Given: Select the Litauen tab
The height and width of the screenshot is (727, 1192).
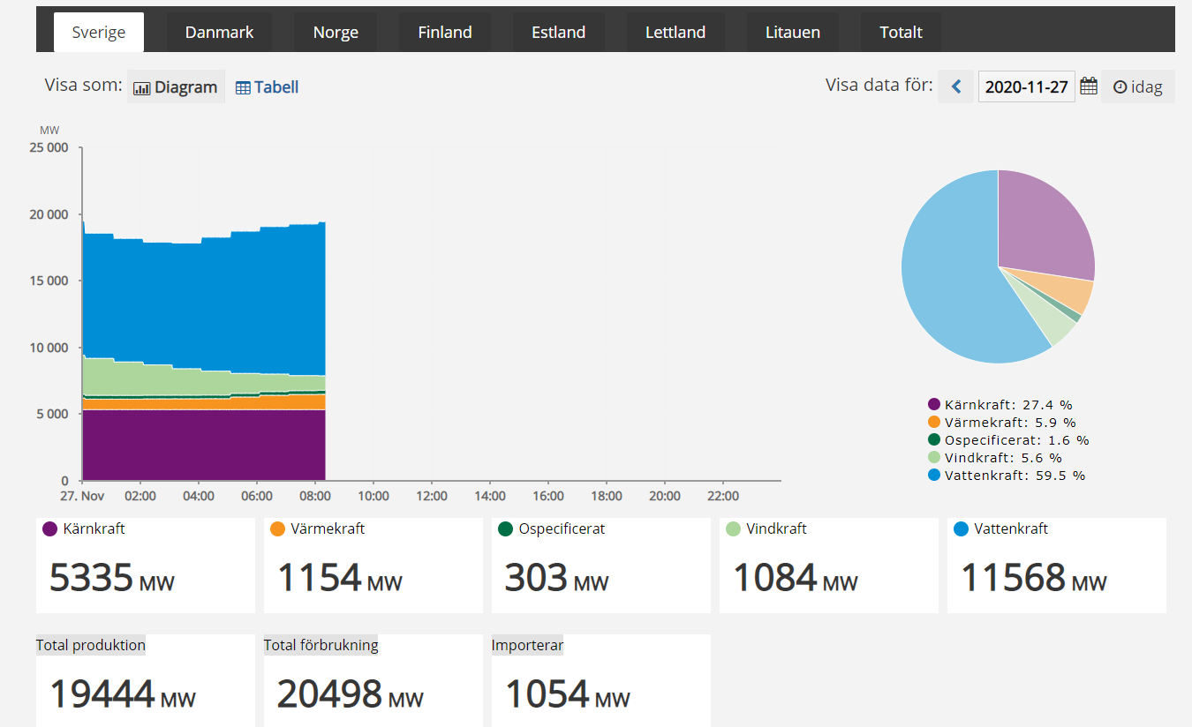Looking at the screenshot, I should coord(792,33).
